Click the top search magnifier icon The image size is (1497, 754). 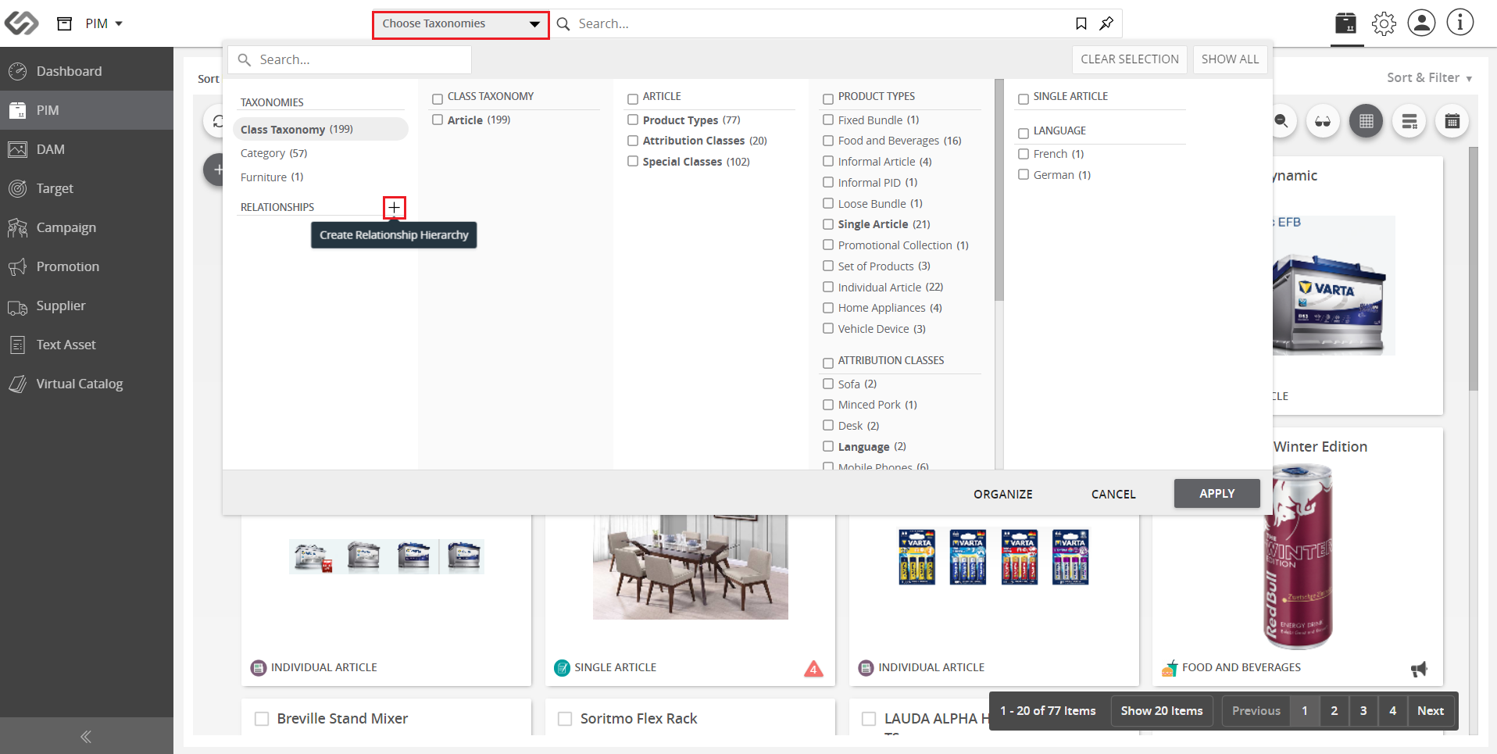pos(563,23)
